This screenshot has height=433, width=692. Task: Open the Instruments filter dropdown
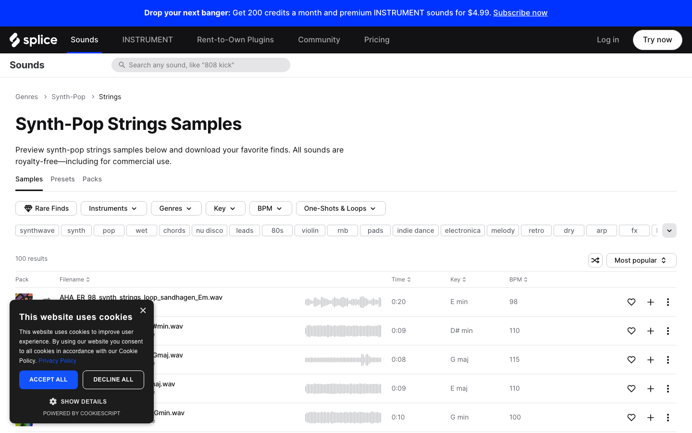coord(114,208)
